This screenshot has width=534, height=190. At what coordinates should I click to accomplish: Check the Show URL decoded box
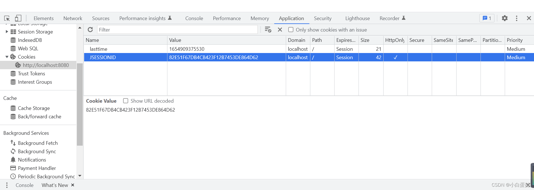(x=126, y=101)
